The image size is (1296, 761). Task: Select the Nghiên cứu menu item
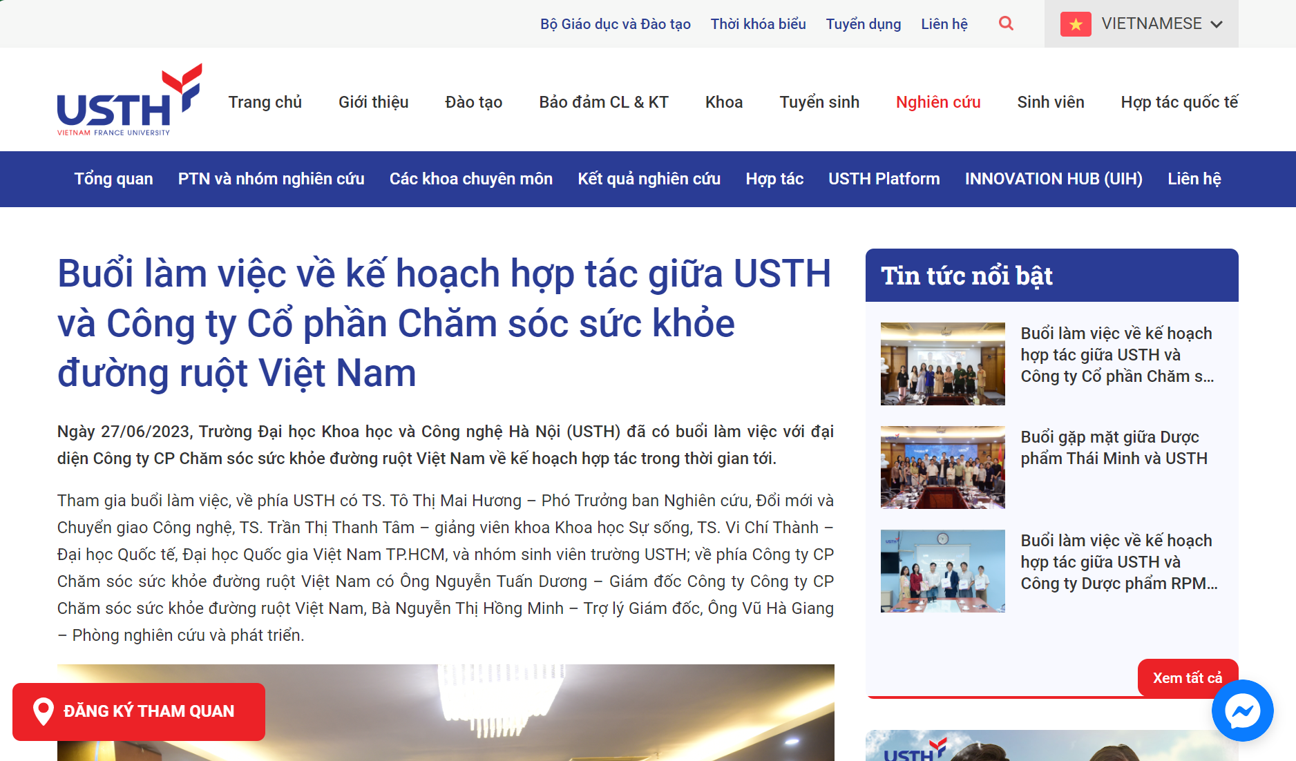[x=938, y=102]
